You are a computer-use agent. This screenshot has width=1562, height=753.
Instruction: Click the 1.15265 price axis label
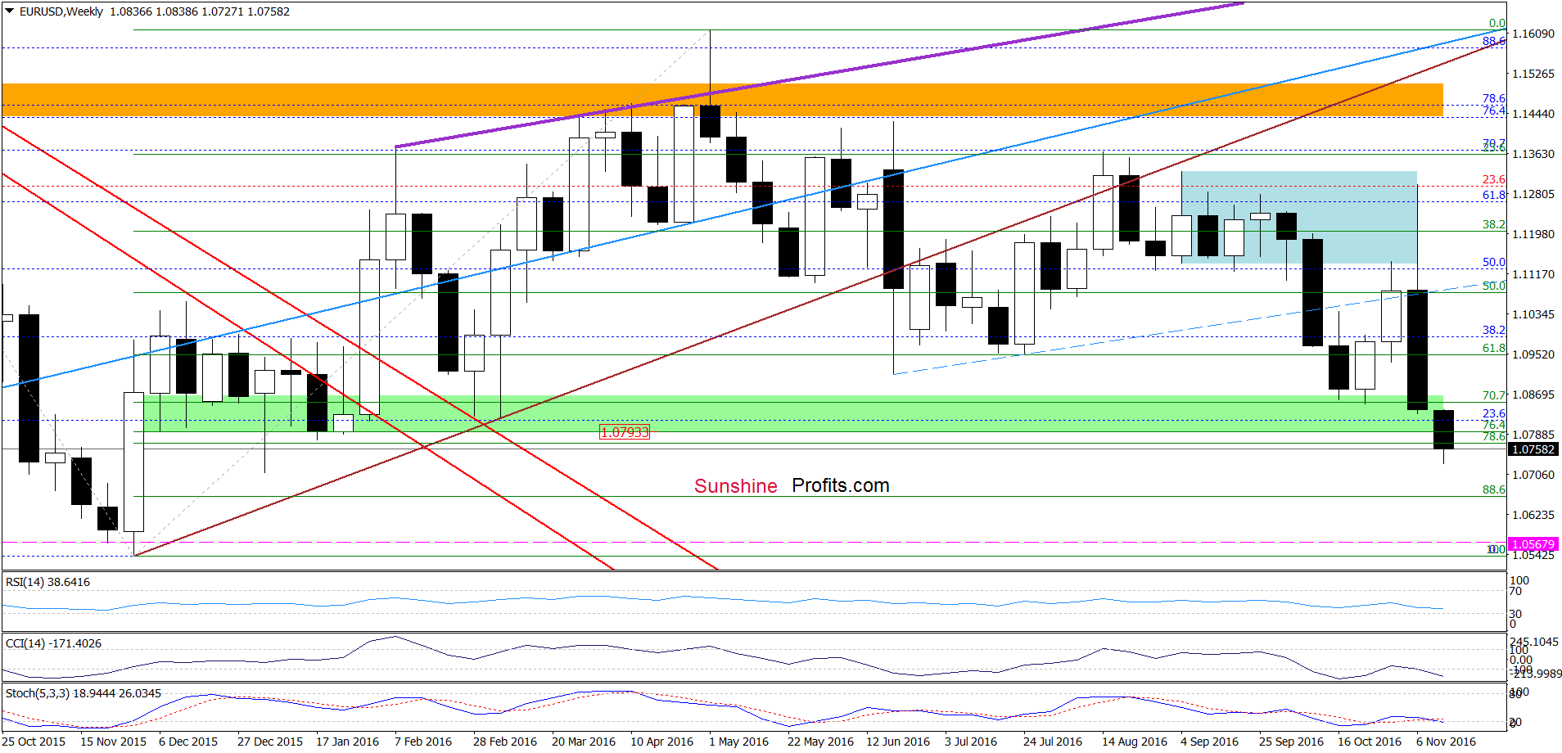(x=1533, y=74)
